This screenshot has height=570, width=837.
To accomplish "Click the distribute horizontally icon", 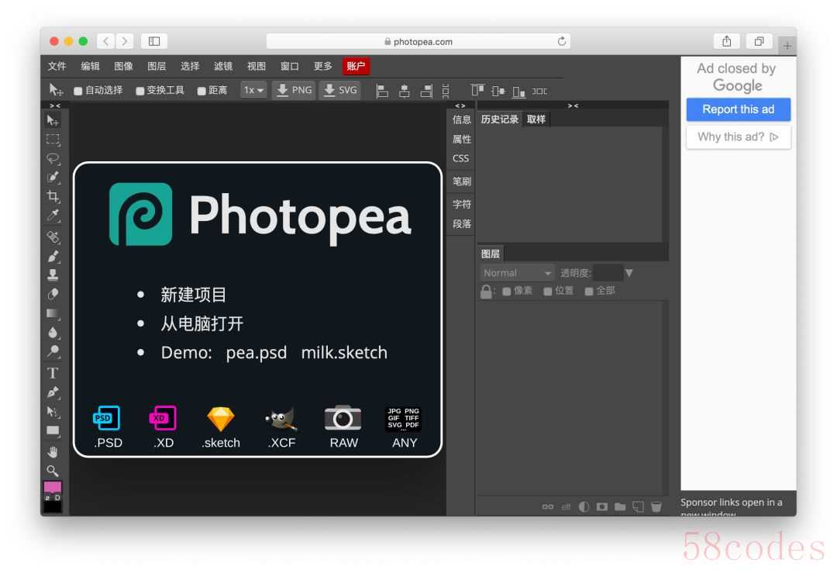I will click(539, 92).
